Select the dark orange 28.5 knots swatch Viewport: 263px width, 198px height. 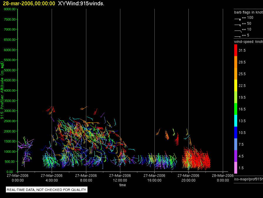tap(236, 62)
